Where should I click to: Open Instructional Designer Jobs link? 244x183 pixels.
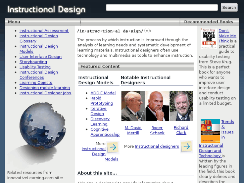click(45, 93)
